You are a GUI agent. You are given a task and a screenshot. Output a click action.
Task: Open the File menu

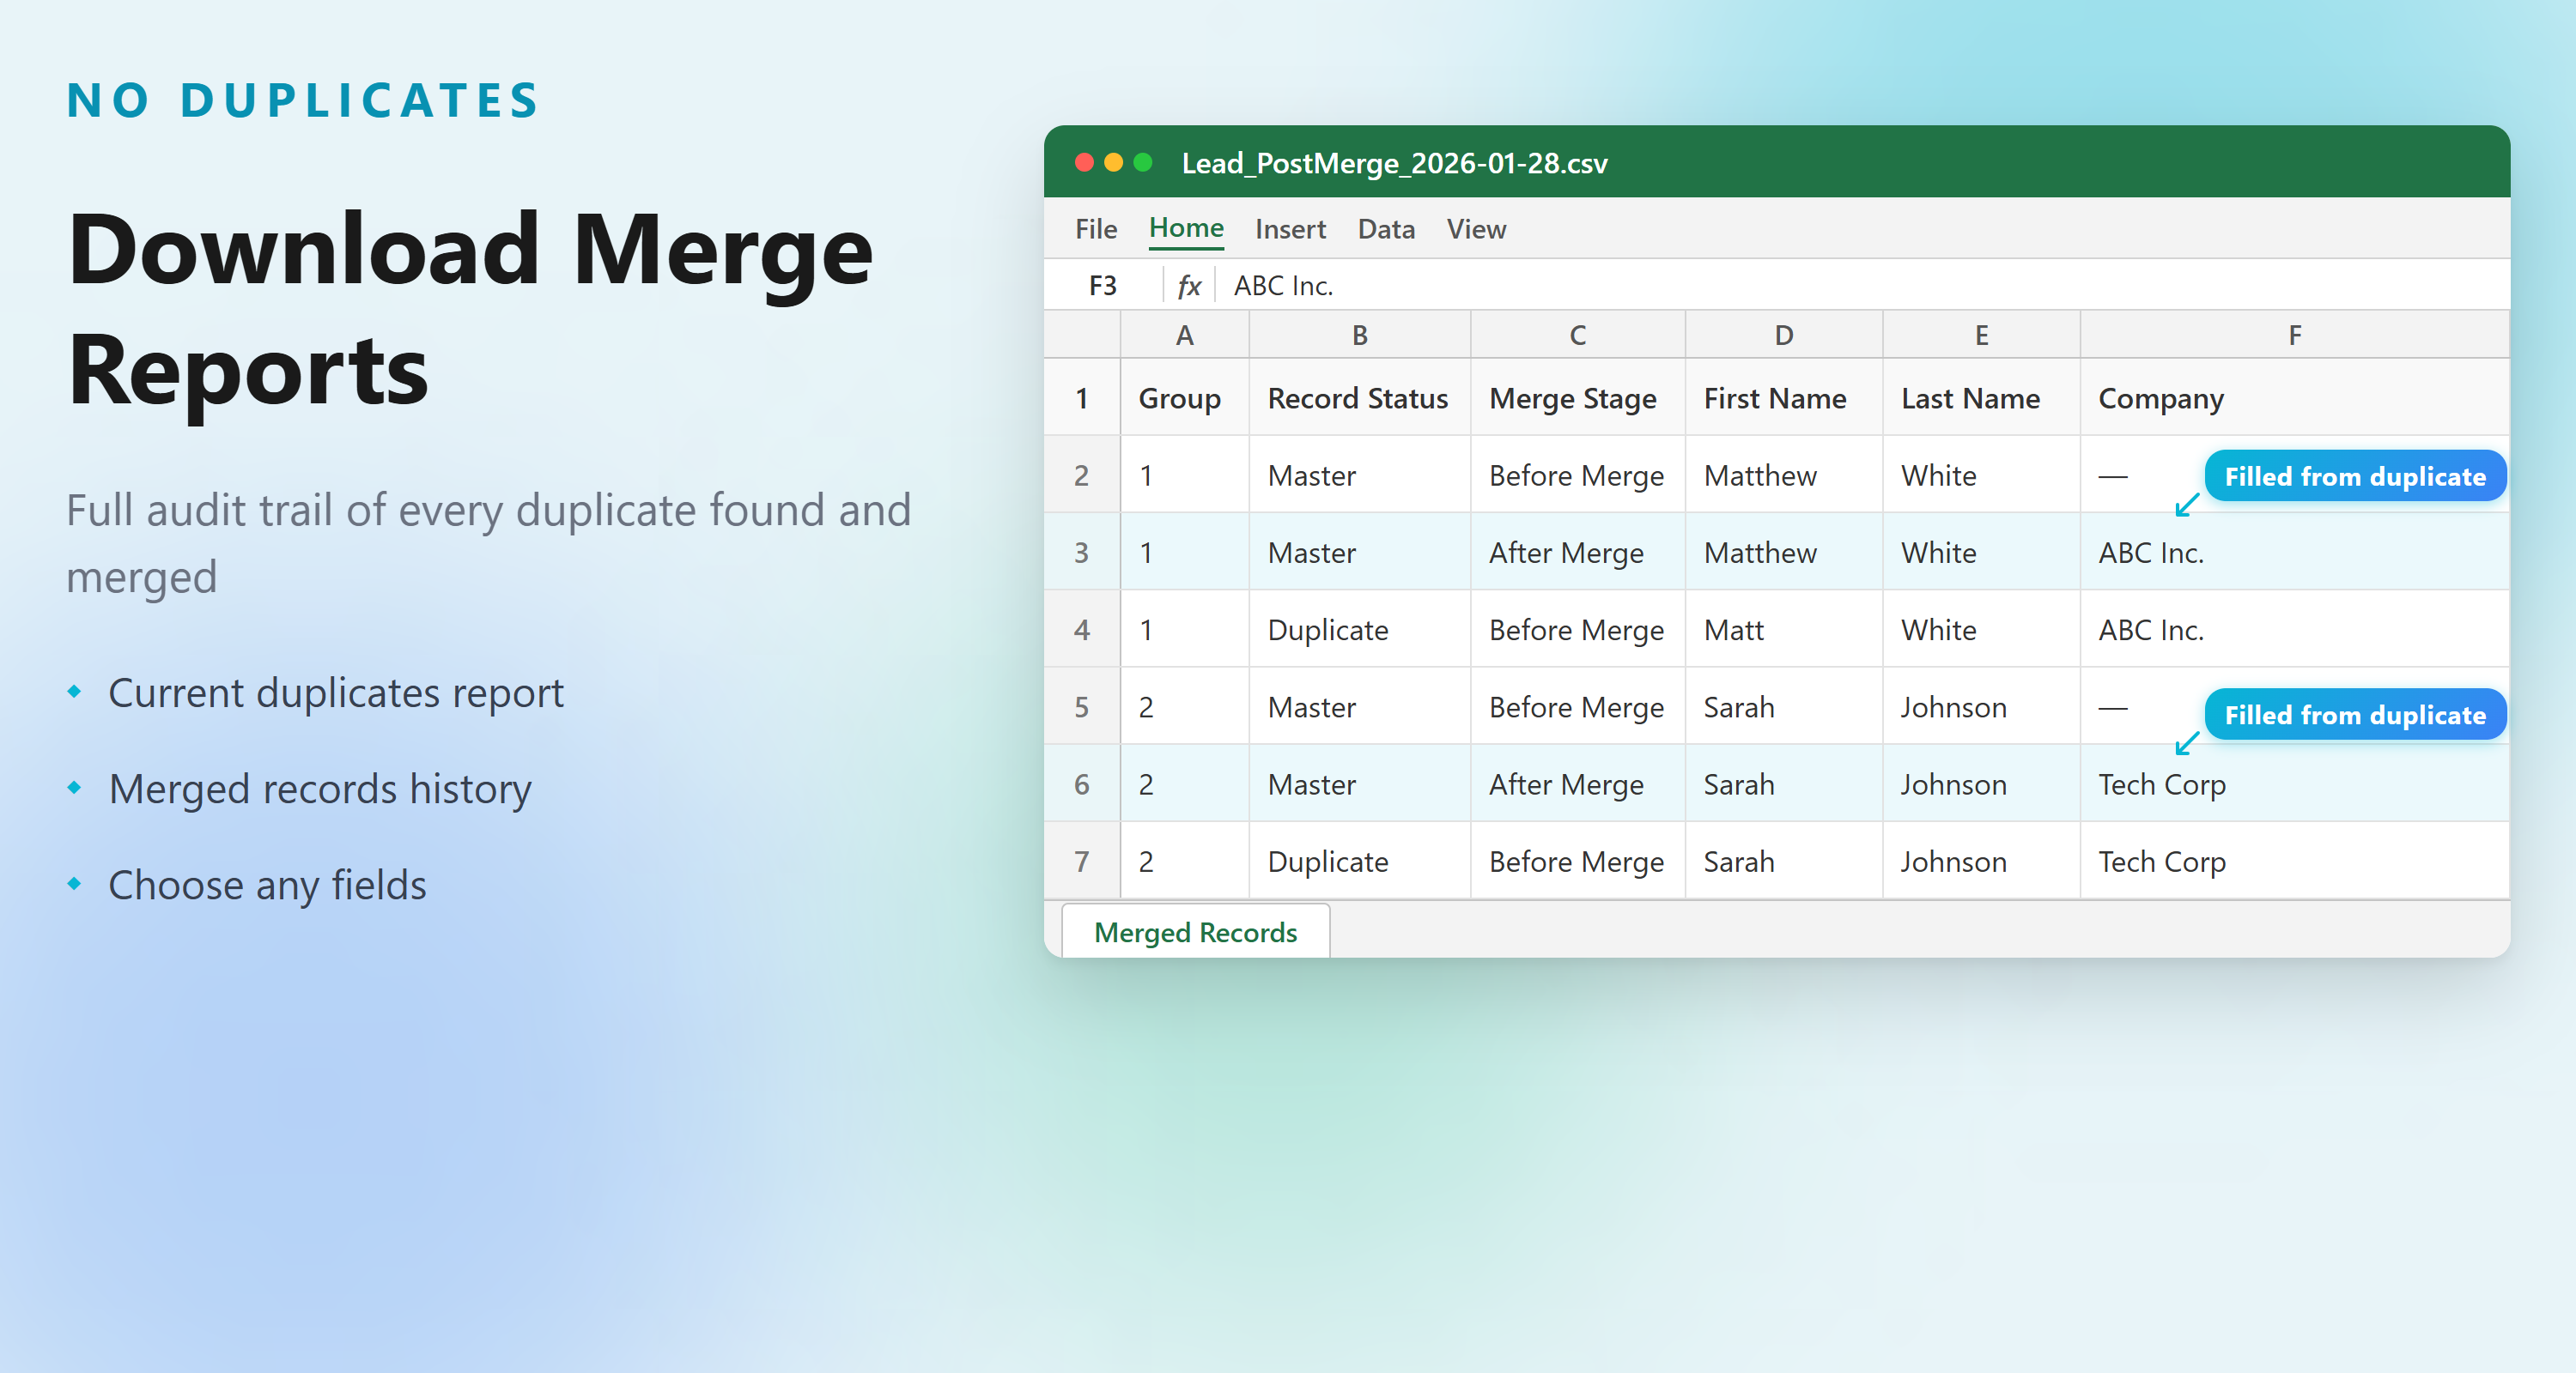click(x=1095, y=229)
